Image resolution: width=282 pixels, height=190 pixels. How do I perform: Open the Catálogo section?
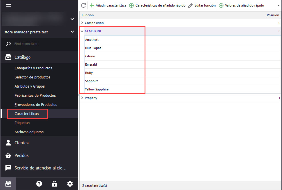pyautogui.click(x=39, y=57)
